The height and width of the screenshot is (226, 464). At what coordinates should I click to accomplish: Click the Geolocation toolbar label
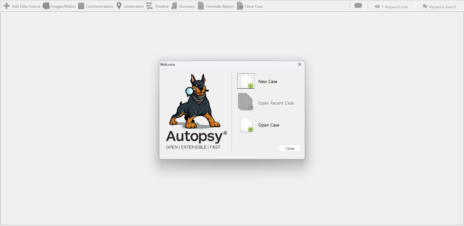pyautogui.click(x=134, y=6)
